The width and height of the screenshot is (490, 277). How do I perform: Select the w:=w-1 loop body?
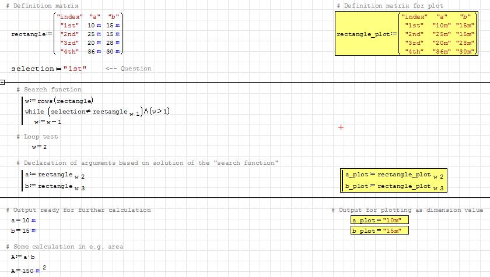point(47,122)
